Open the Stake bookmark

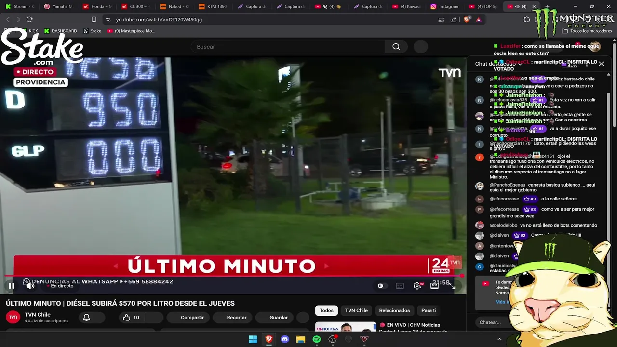[92, 31]
